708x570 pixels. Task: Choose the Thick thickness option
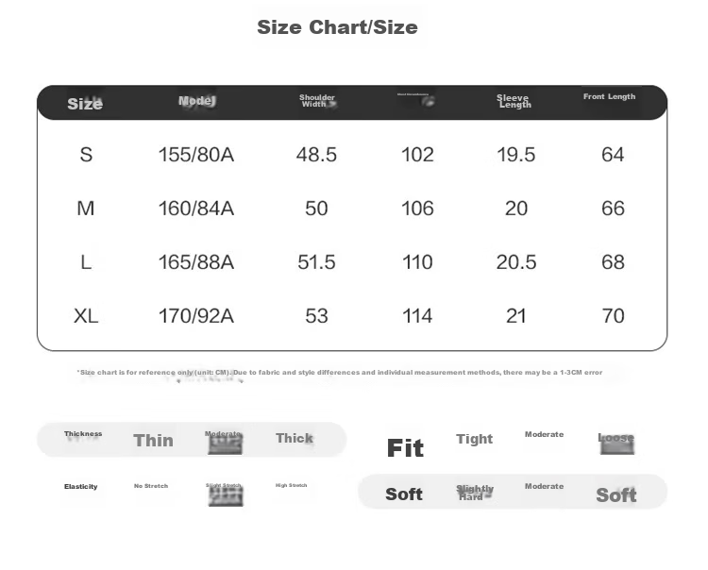(295, 438)
